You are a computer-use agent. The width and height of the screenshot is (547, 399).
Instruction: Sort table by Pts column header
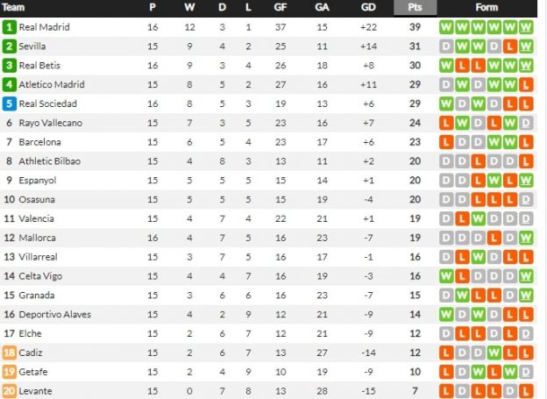[416, 7]
